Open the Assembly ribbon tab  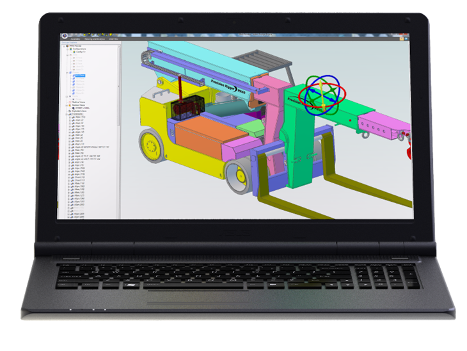(x=74, y=38)
